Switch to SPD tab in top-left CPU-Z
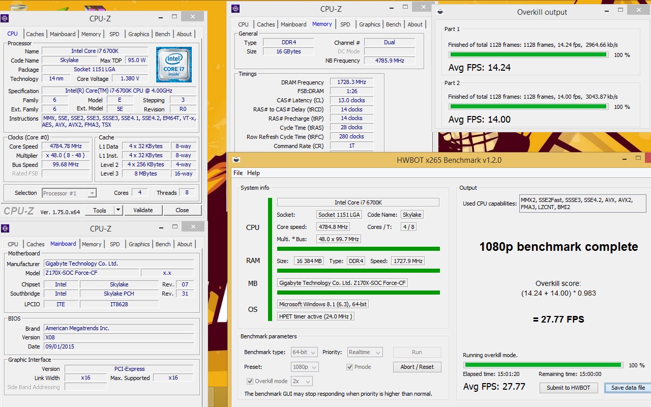Image resolution: width=651 pixels, height=407 pixels. [114, 34]
